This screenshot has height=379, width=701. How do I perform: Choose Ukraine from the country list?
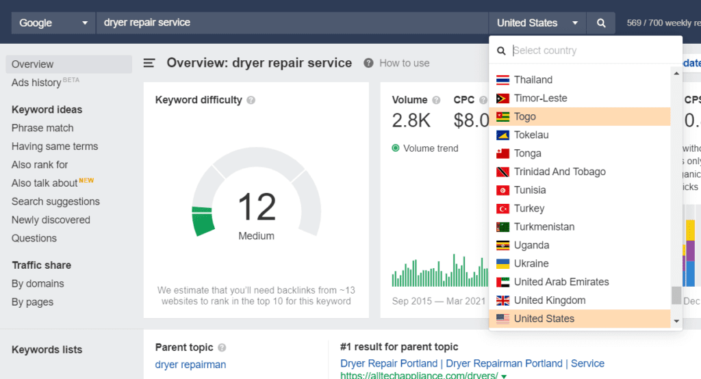click(579, 263)
